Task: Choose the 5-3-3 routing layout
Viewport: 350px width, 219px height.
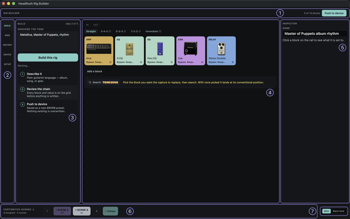Action: point(119,31)
